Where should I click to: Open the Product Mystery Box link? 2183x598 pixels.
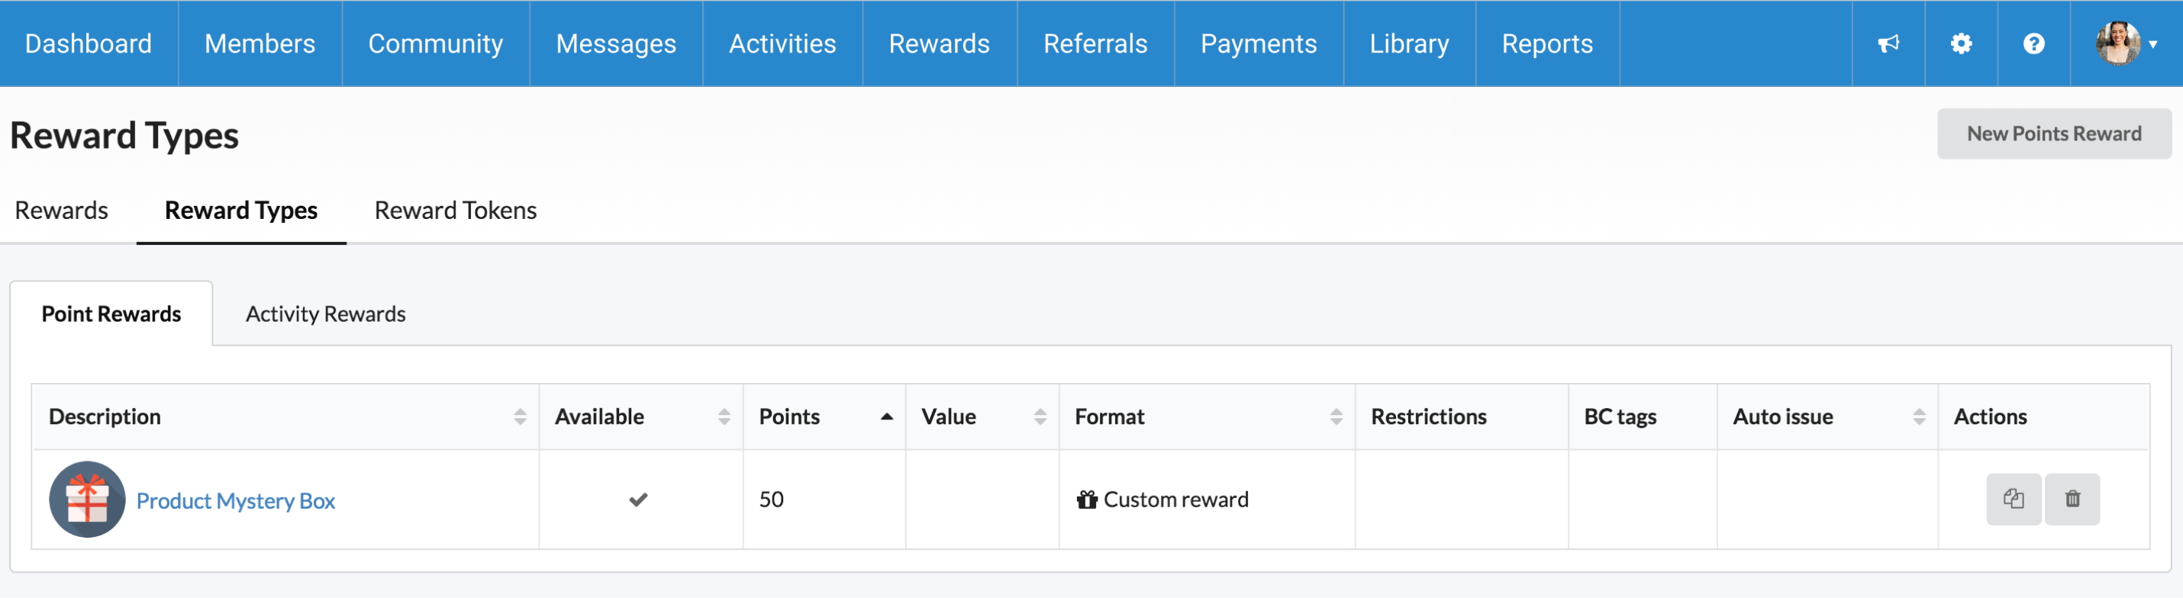(236, 500)
